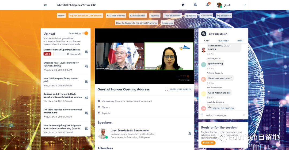Go to the home icon in top bar
This screenshot has width=289, height=150.
[x=183, y=5]
